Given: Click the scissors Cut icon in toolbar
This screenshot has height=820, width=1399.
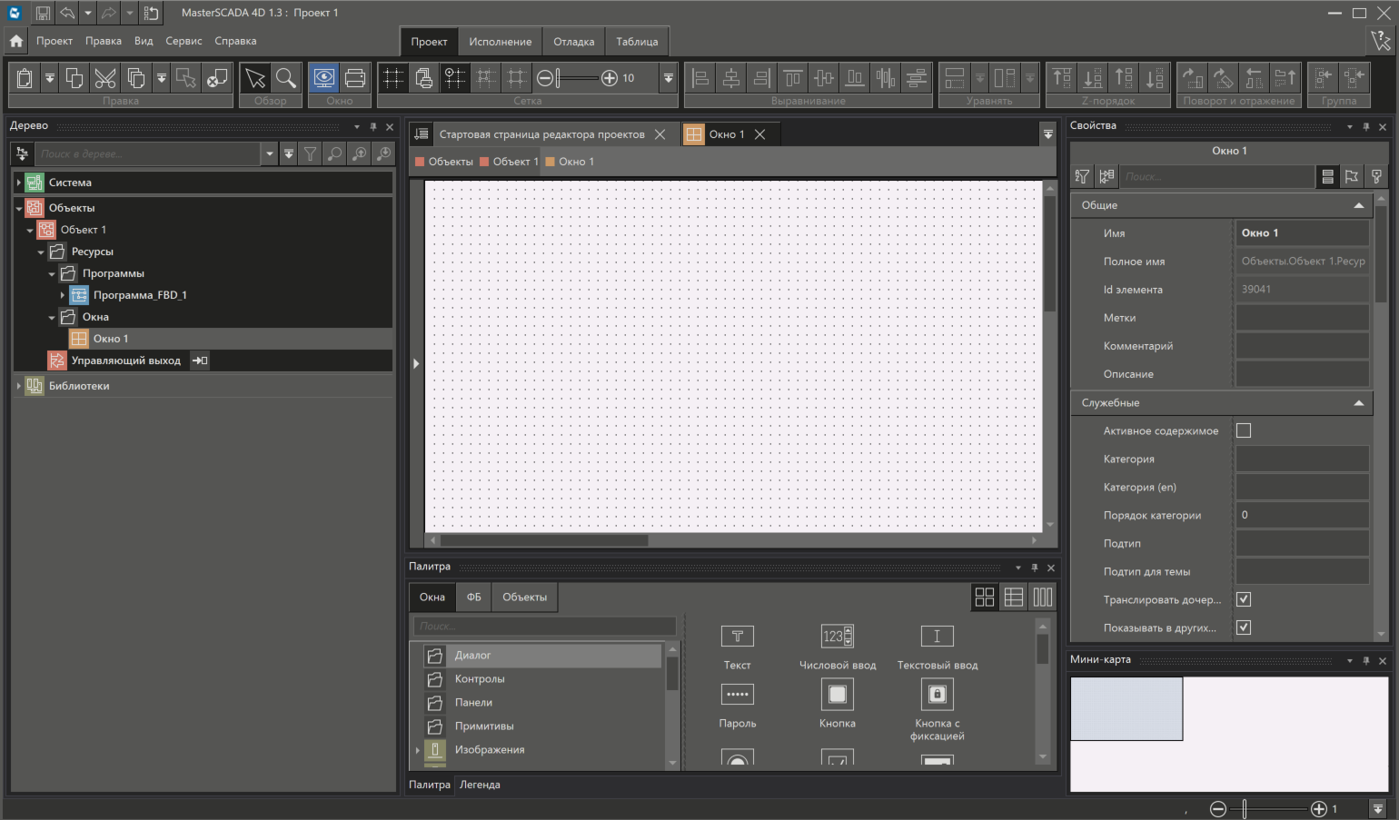Looking at the screenshot, I should click(x=105, y=78).
